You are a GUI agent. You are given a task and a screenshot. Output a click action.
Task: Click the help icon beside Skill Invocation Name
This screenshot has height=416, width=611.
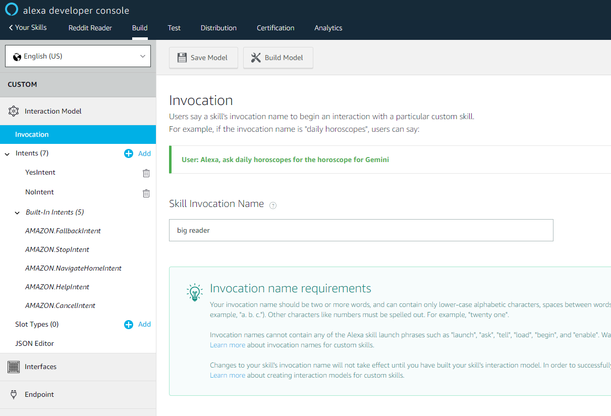pyautogui.click(x=273, y=205)
